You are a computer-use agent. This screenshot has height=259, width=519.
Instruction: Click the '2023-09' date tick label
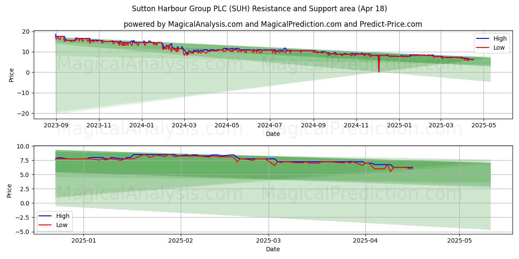click(x=56, y=126)
